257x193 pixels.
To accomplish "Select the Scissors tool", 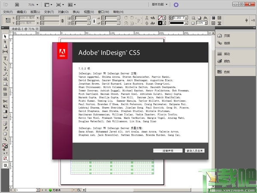I will click(5, 101).
